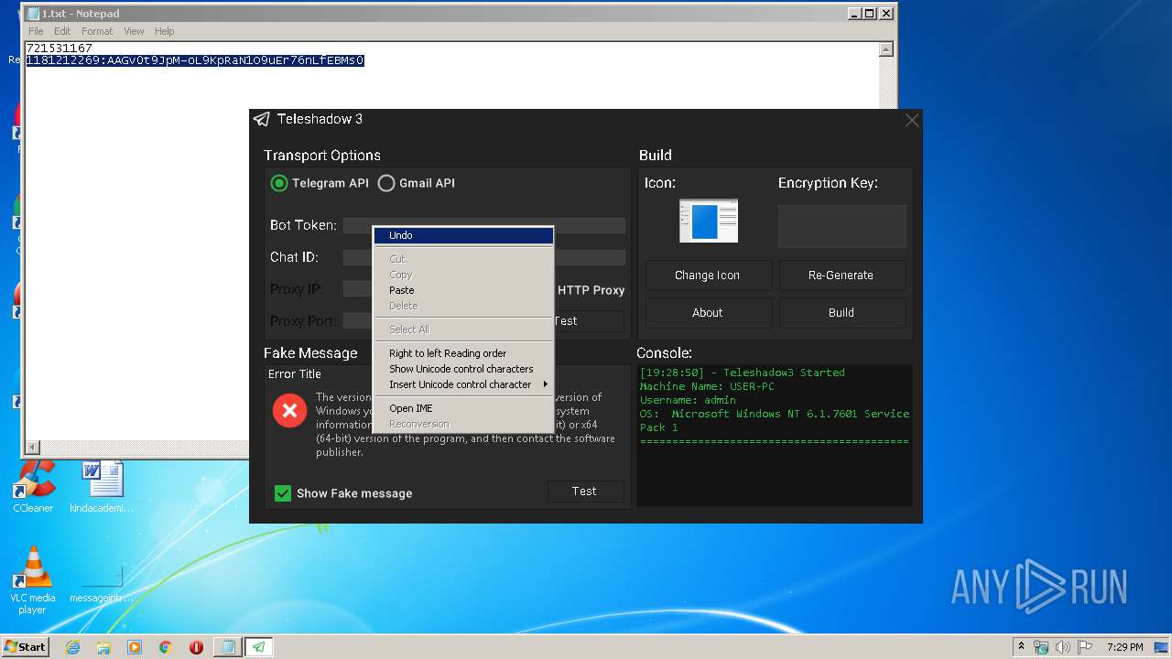Screen dimensions: 1172x659
Task: Click Show Unicode control characters
Action: tap(463, 369)
